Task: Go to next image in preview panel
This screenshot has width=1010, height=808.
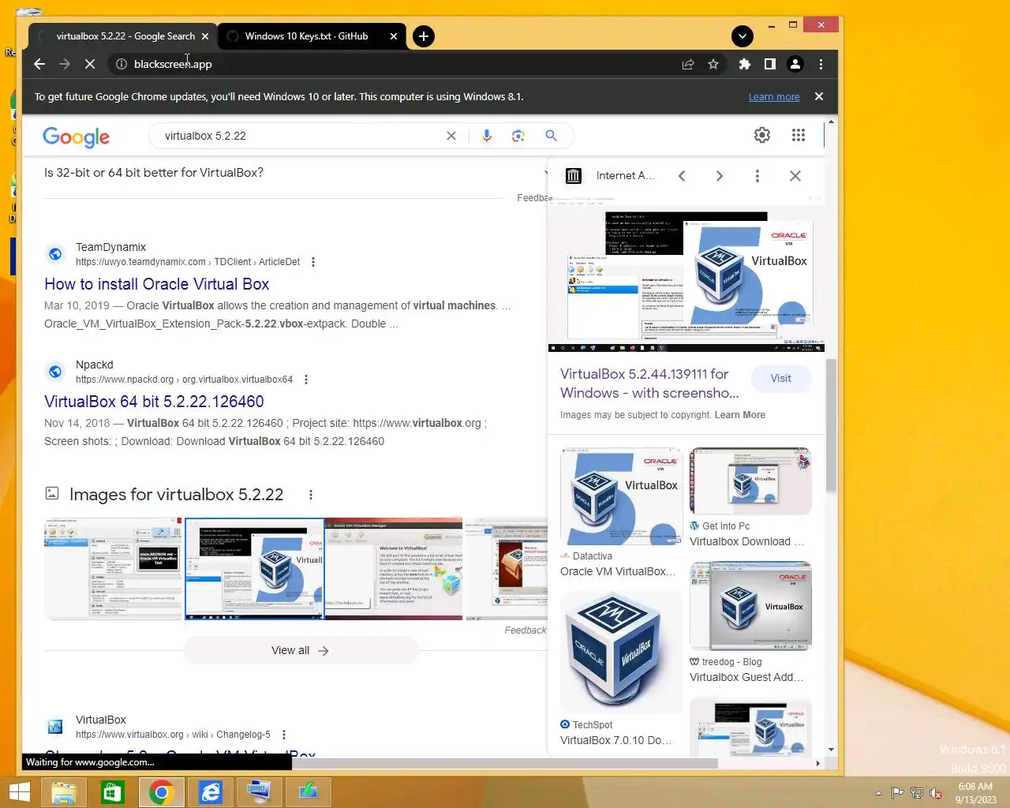Action: (720, 176)
